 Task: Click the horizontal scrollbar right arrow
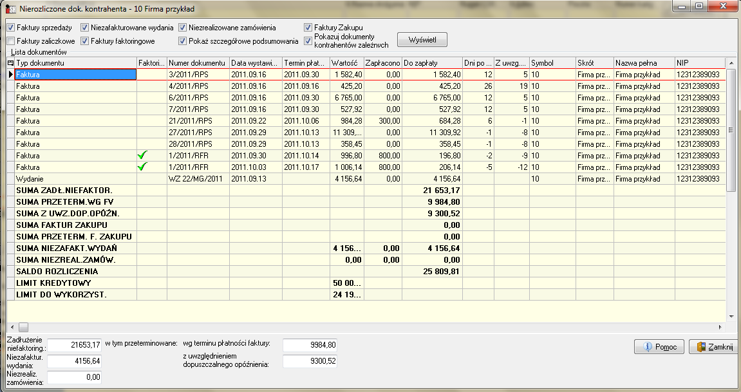(x=720, y=327)
